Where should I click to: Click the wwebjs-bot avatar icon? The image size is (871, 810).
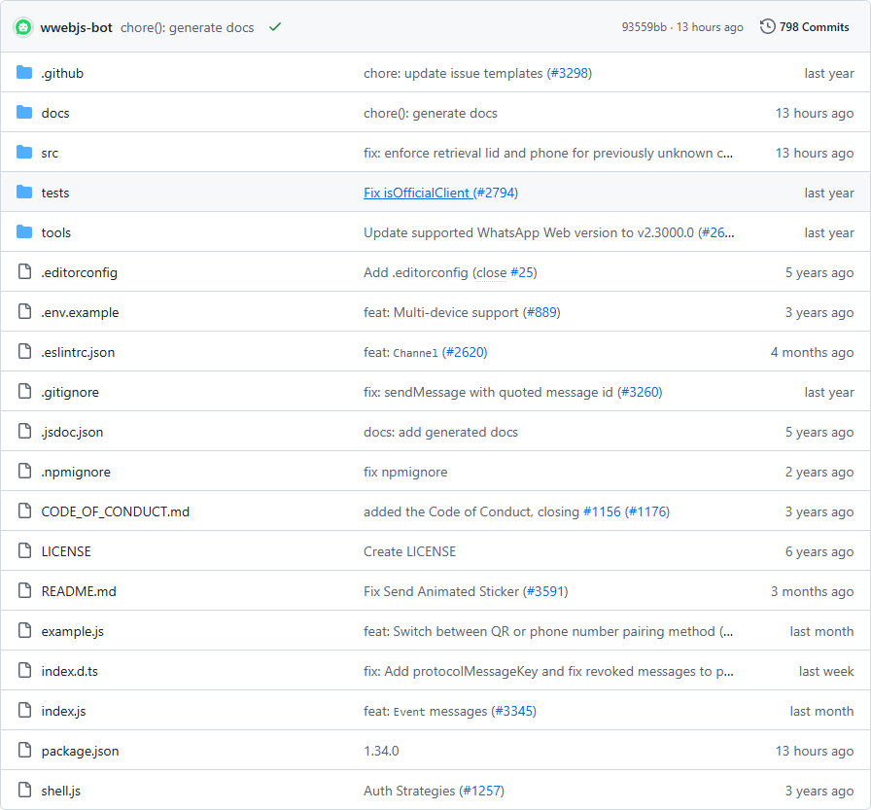click(x=23, y=27)
